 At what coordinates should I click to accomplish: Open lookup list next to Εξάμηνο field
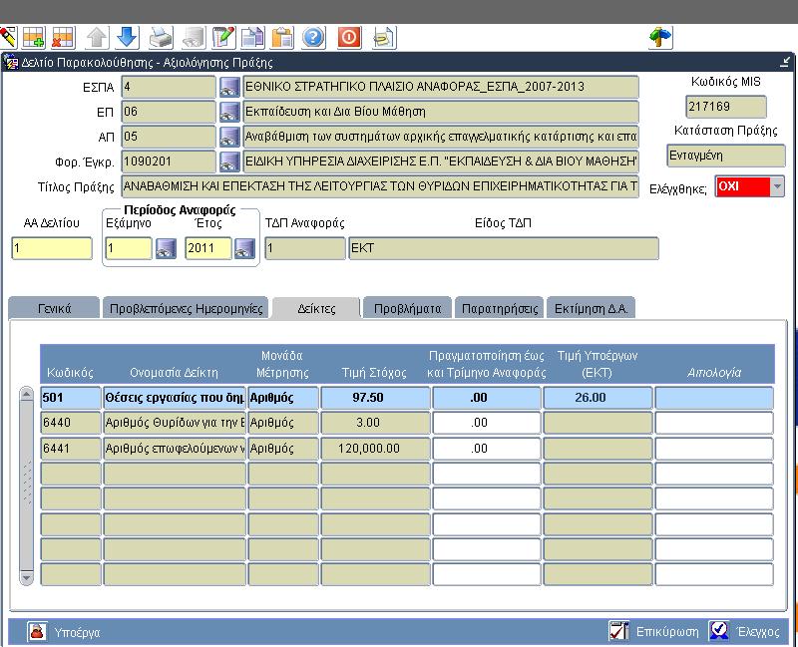click(166, 248)
